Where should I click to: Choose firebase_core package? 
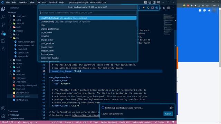click(88, 54)
